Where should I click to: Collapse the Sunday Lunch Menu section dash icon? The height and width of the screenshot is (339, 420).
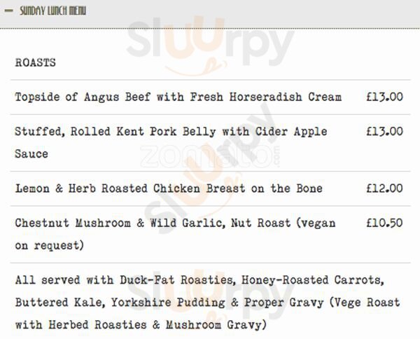click(x=8, y=11)
